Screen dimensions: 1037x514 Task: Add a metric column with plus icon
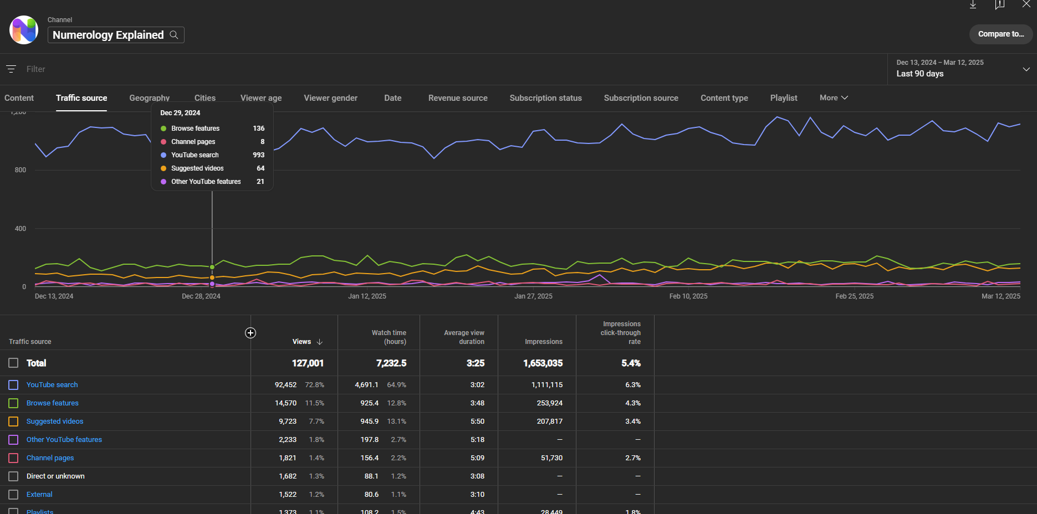251,333
